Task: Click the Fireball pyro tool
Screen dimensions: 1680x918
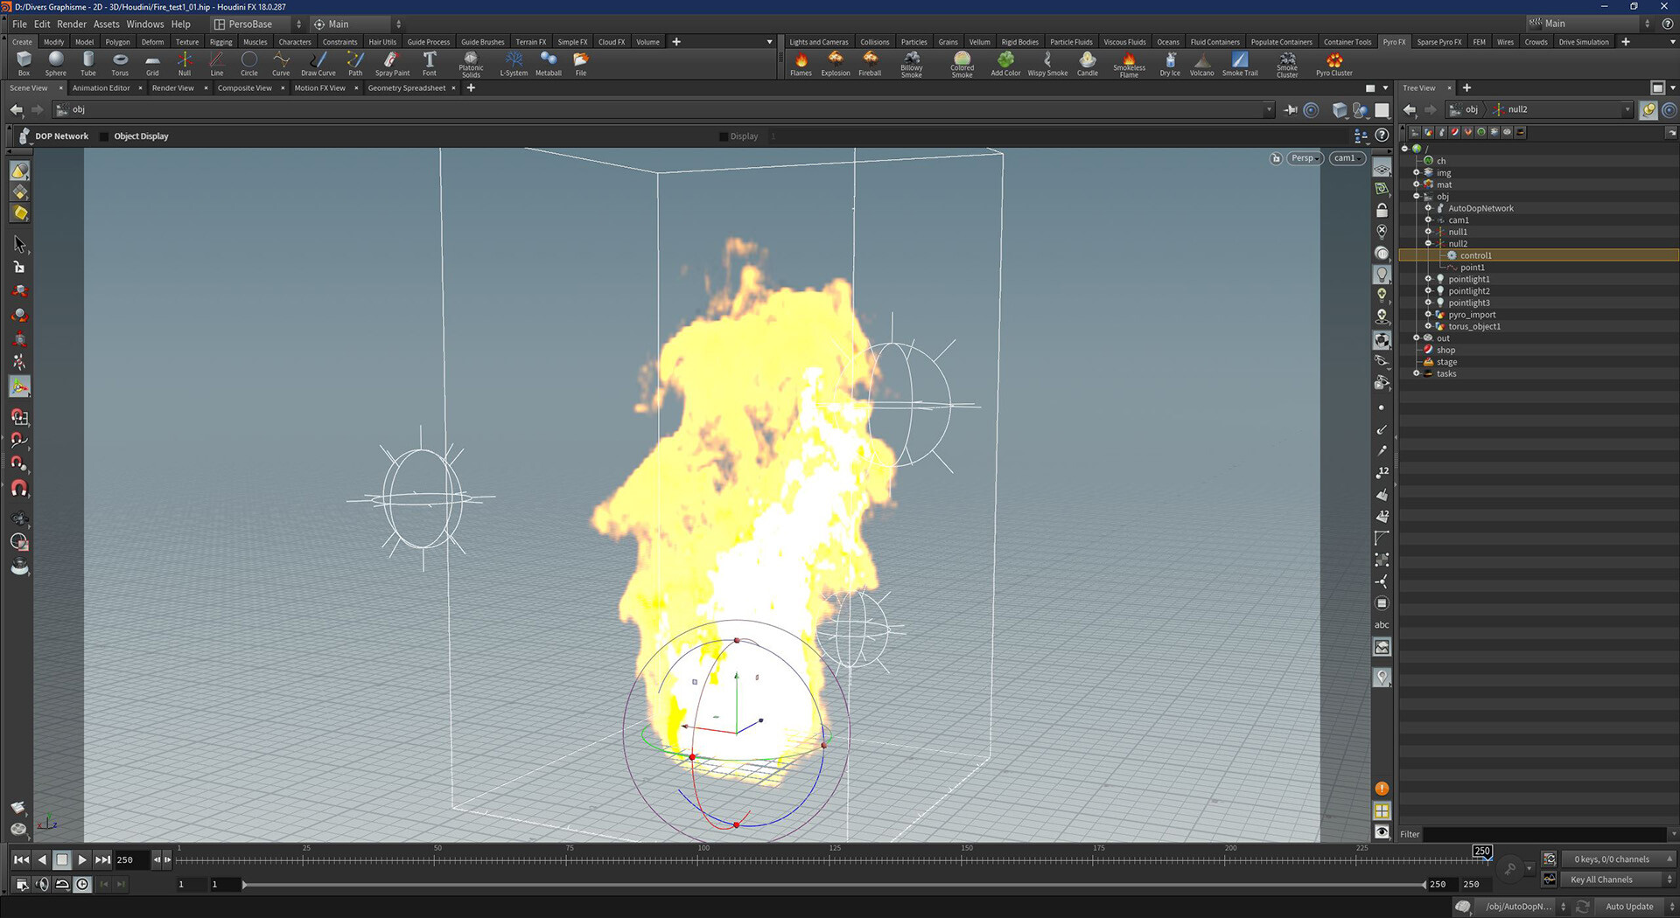Action: pyautogui.click(x=870, y=63)
